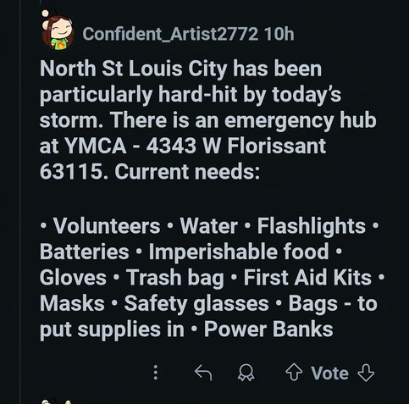Visit the Confident_Artist2772 profile link
The width and height of the screenshot is (409, 404).
coord(170,34)
